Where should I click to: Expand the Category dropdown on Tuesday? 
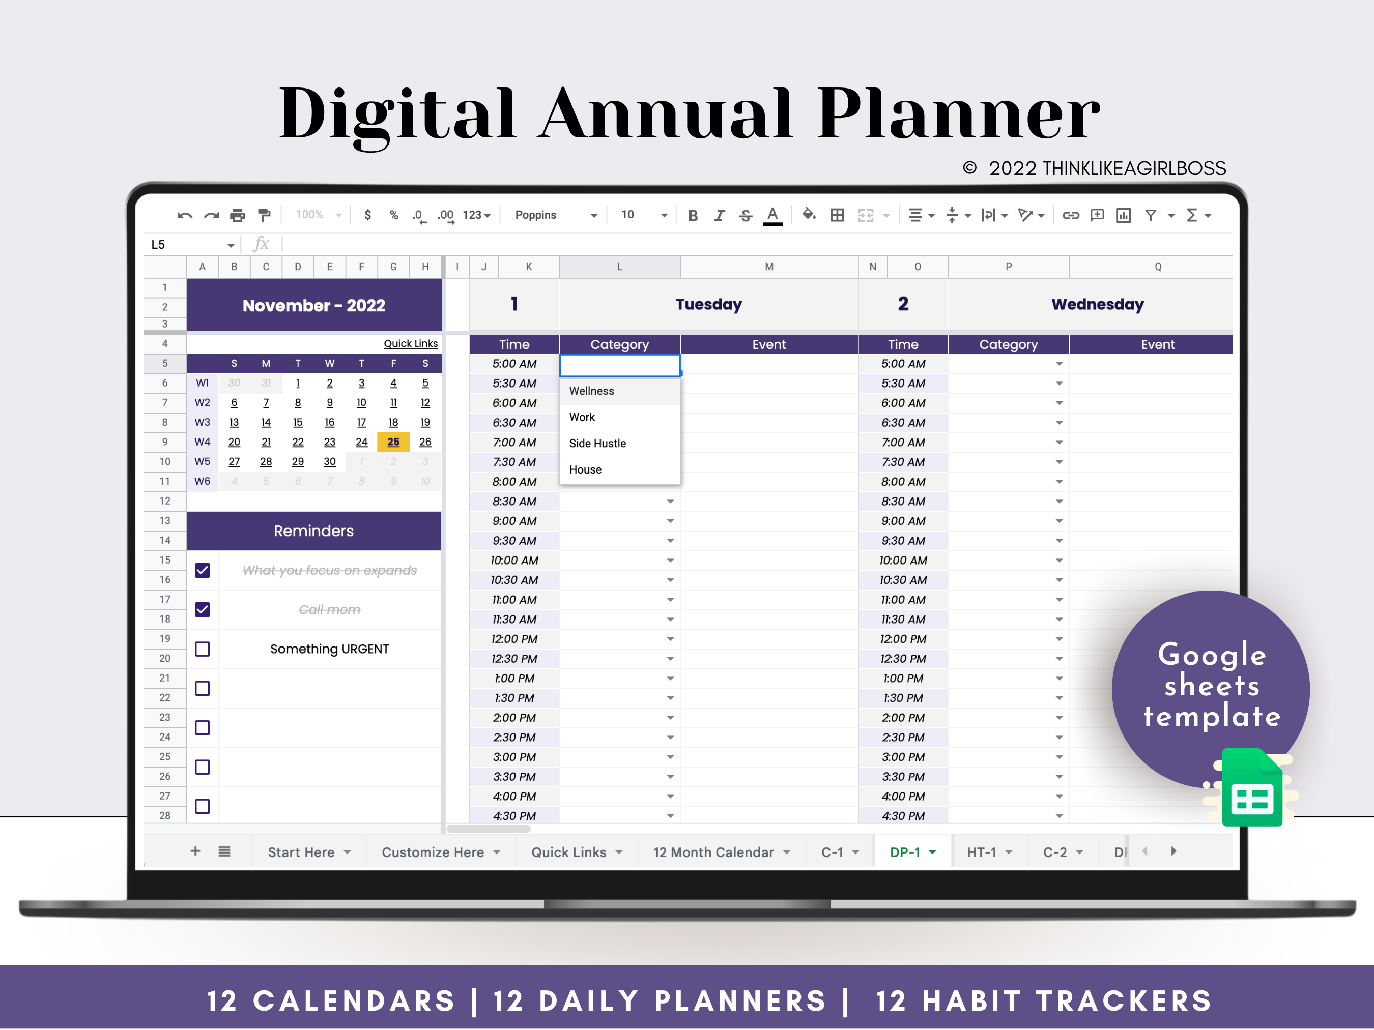(673, 367)
